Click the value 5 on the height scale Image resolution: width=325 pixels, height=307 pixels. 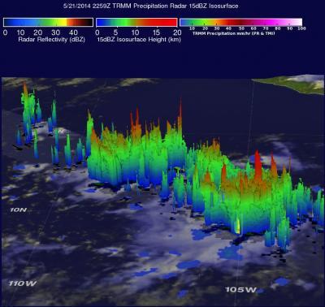pyautogui.click(x=115, y=32)
